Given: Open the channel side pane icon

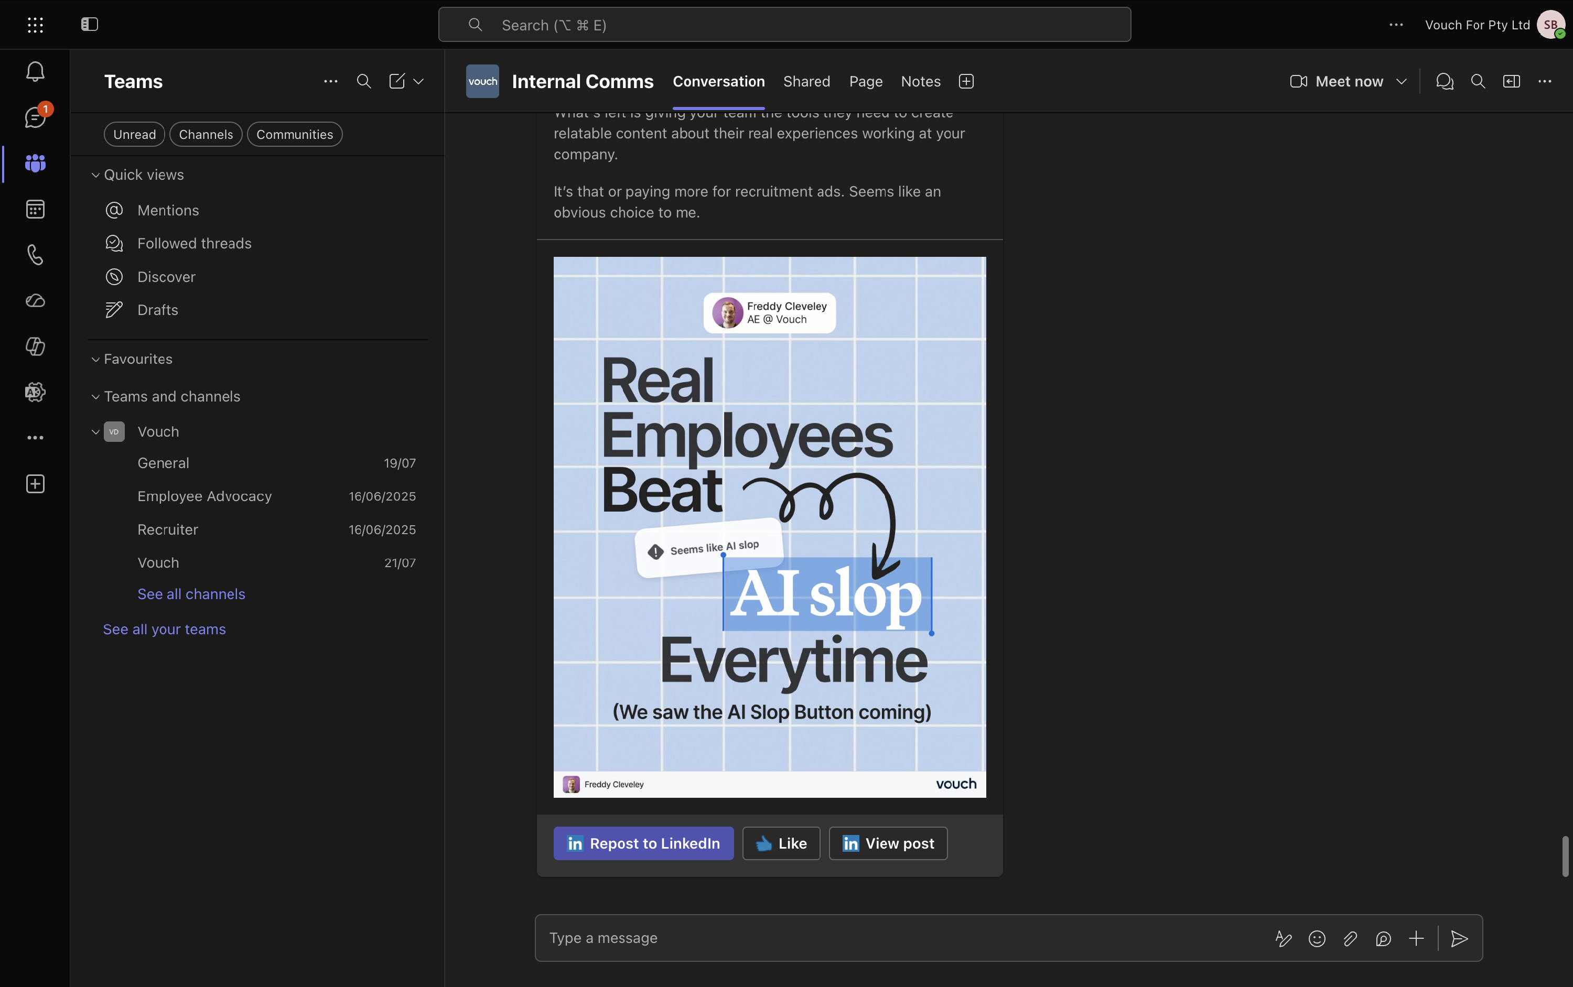Looking at the screenshot, I should click(1512, 82).
